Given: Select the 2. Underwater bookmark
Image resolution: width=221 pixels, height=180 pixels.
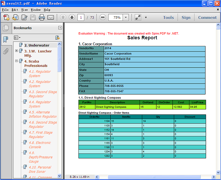Looking at the screenshot, I should pos(37,45).
